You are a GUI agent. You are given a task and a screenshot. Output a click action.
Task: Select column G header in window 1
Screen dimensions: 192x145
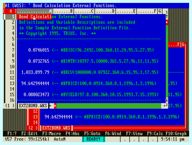click(x=160, y=11)
